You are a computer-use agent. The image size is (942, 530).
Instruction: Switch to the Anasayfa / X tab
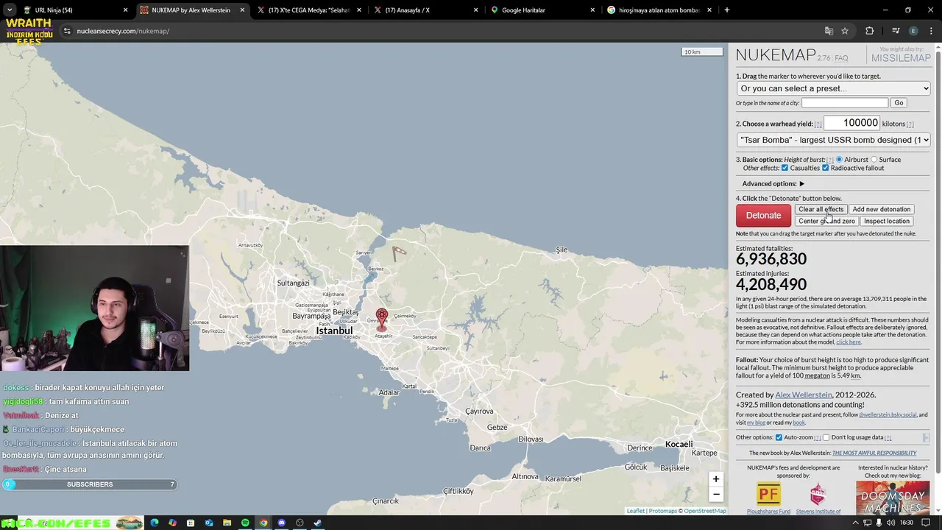(425, 10)
